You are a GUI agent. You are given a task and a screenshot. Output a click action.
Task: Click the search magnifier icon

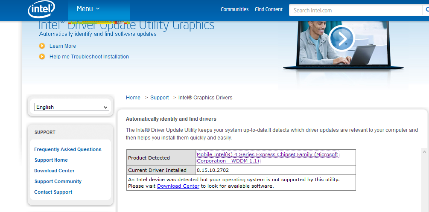(426, 10)
